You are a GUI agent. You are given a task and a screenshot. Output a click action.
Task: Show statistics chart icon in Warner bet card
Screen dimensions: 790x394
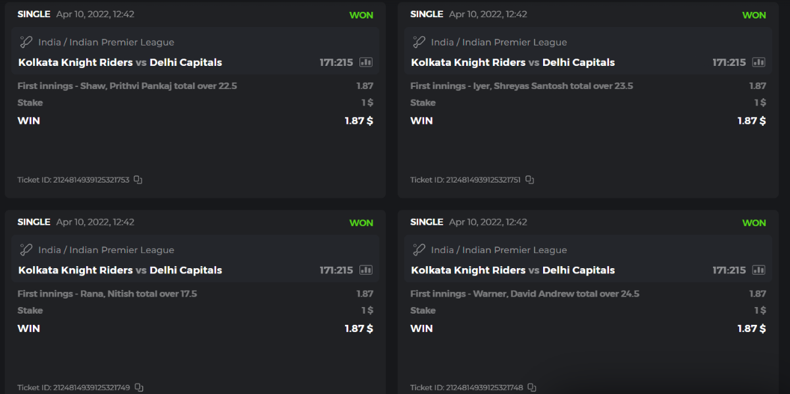pyautogui.click(x=758, y=270)
